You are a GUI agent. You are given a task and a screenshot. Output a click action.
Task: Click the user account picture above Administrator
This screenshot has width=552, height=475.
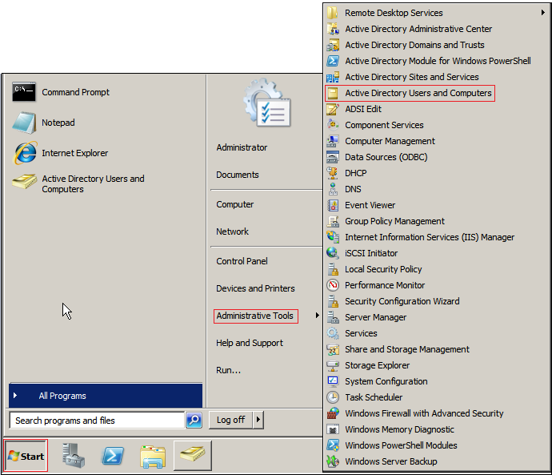click(267, 103)
